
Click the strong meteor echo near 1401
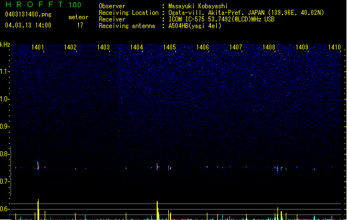click(x=38, y=166)
